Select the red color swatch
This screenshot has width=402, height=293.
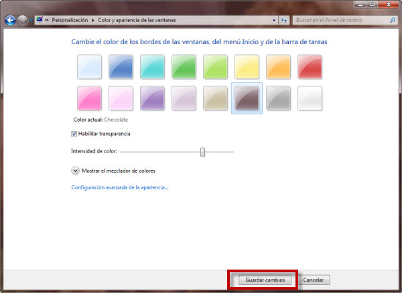310,67
